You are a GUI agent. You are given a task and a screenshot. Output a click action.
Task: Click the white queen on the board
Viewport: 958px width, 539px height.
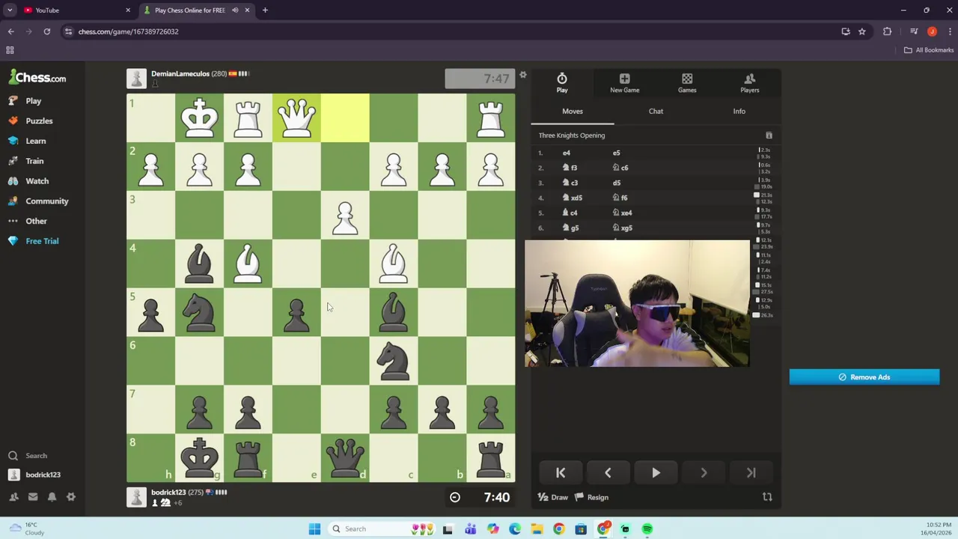point(296,118)
